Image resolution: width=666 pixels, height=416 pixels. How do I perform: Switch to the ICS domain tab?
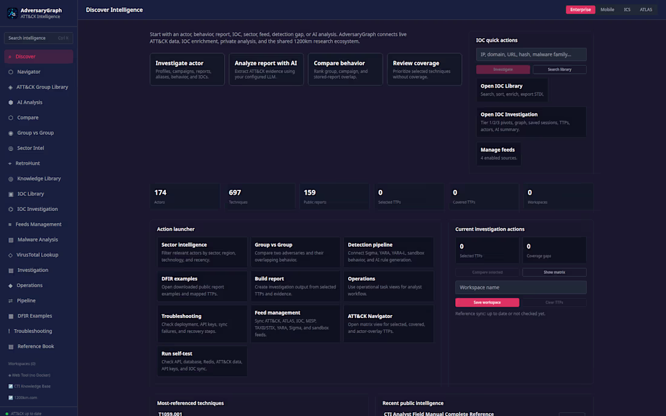click(x=627, y=10)
